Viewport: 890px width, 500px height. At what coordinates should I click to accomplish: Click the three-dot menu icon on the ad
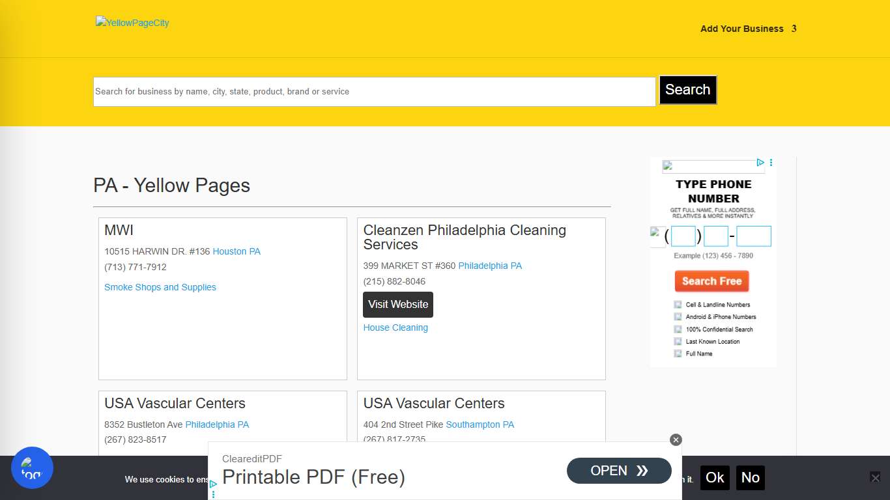[771, 162]
